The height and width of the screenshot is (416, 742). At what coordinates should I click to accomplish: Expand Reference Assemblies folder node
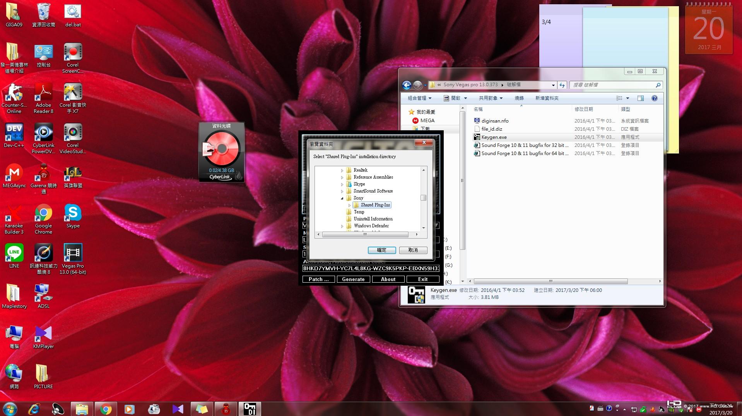342,177
